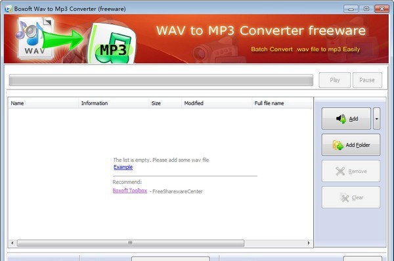Click the Add Folder button
The width and height of the screenshot is (394, 261).
click(x=351, y=145)
